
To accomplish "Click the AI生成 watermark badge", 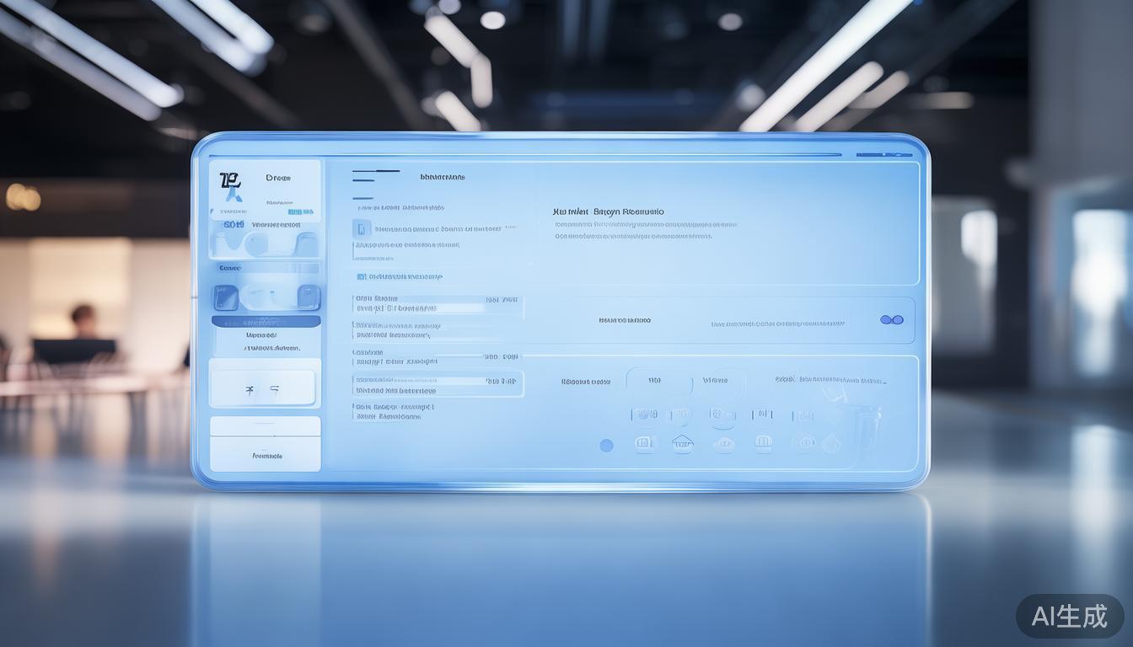I will [x=1069, y=617].
